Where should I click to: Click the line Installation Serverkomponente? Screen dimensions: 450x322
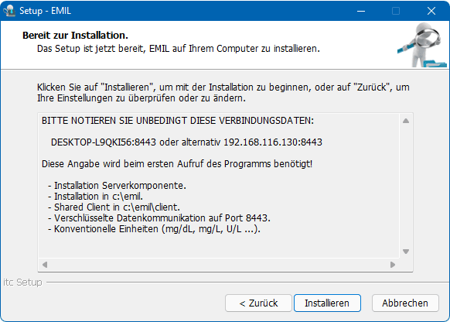(x=117, y=186)
